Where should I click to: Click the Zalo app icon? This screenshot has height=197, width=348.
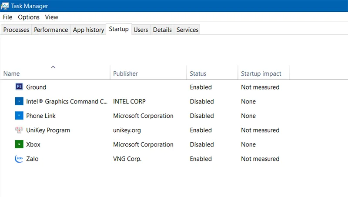click(19, 159)
